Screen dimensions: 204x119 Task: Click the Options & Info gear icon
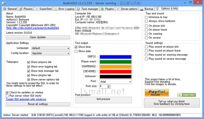(158, 8)
